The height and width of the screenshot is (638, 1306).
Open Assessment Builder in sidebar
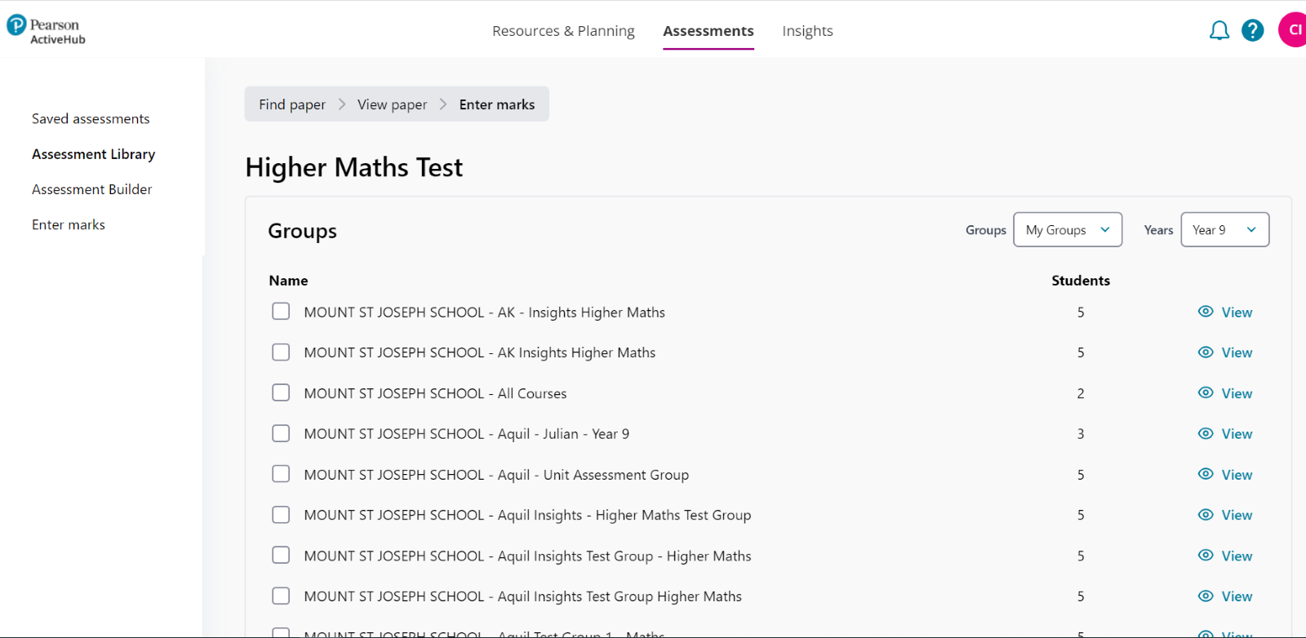(92, 189)
